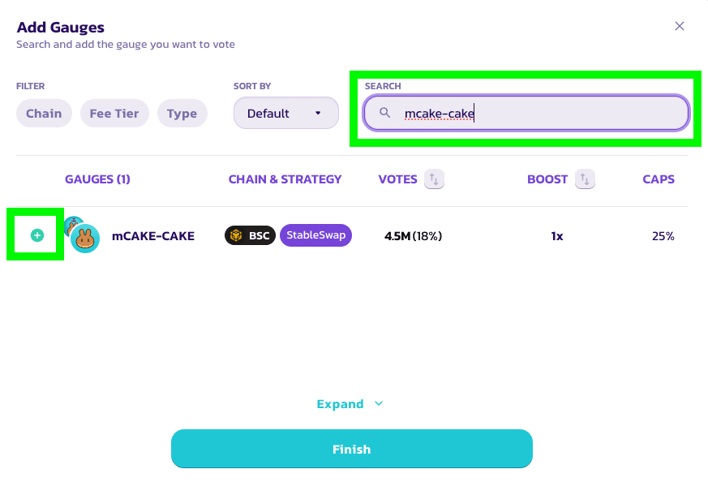Open the Fee Tier filter
The image size is (708, 482).
tap(114, 114)
